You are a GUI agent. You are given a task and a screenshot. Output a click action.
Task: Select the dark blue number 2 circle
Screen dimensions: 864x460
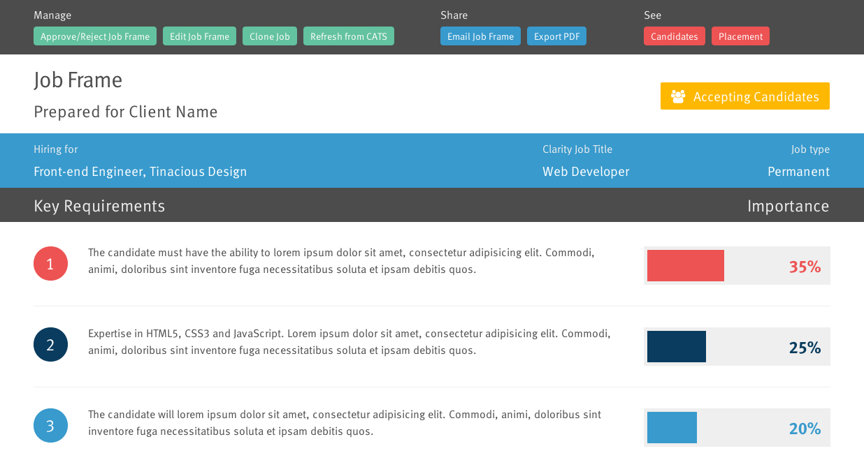pyautogui.click(x=50, y=345)
